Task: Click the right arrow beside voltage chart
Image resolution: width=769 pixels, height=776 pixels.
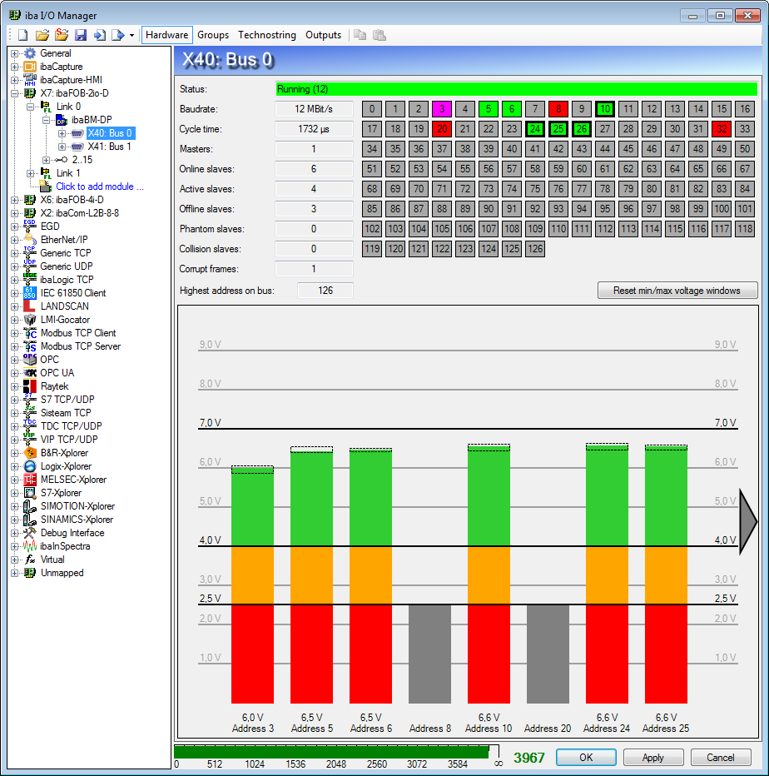Action: pyautogui.click(x=747, y=520)
